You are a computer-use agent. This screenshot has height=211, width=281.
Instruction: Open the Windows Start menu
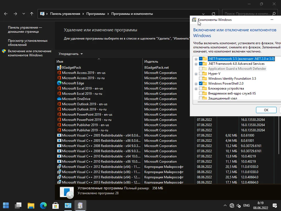[x=6, y=206]
